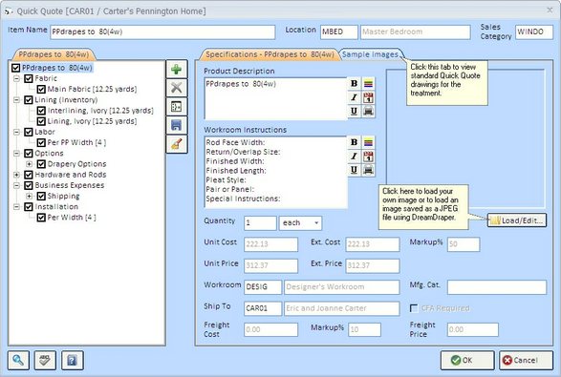Screen dimensions: 561x377
Task: Uncheck Interlining, Ivory checkbox
Action: tap(41, 111)
